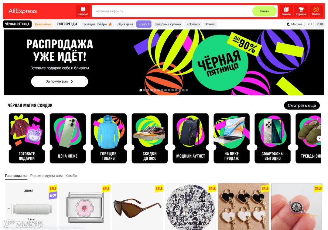Open the Чёрная пятница promo chip
Image resolution: width=328 pixels, height=230 pixels.
17,24
